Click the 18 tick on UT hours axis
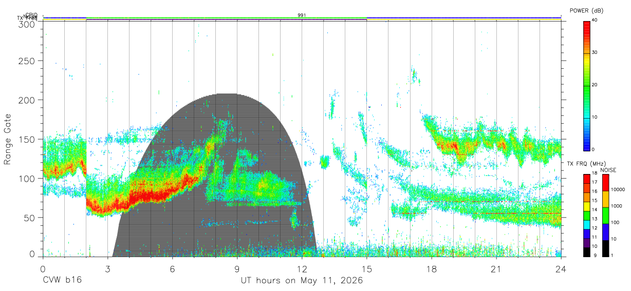Image resolution: width=631 pixels, height=291 pixels. [432, 269]
